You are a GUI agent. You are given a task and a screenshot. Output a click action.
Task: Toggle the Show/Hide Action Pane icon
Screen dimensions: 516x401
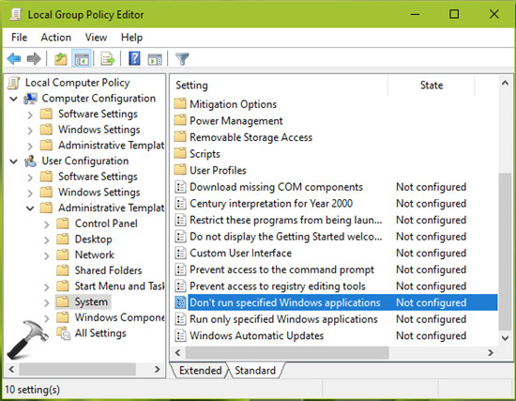(155, 59)
